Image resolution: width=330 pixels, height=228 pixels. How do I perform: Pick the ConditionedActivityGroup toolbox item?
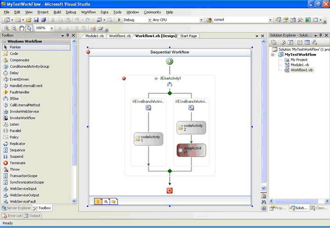click(29, 66)
